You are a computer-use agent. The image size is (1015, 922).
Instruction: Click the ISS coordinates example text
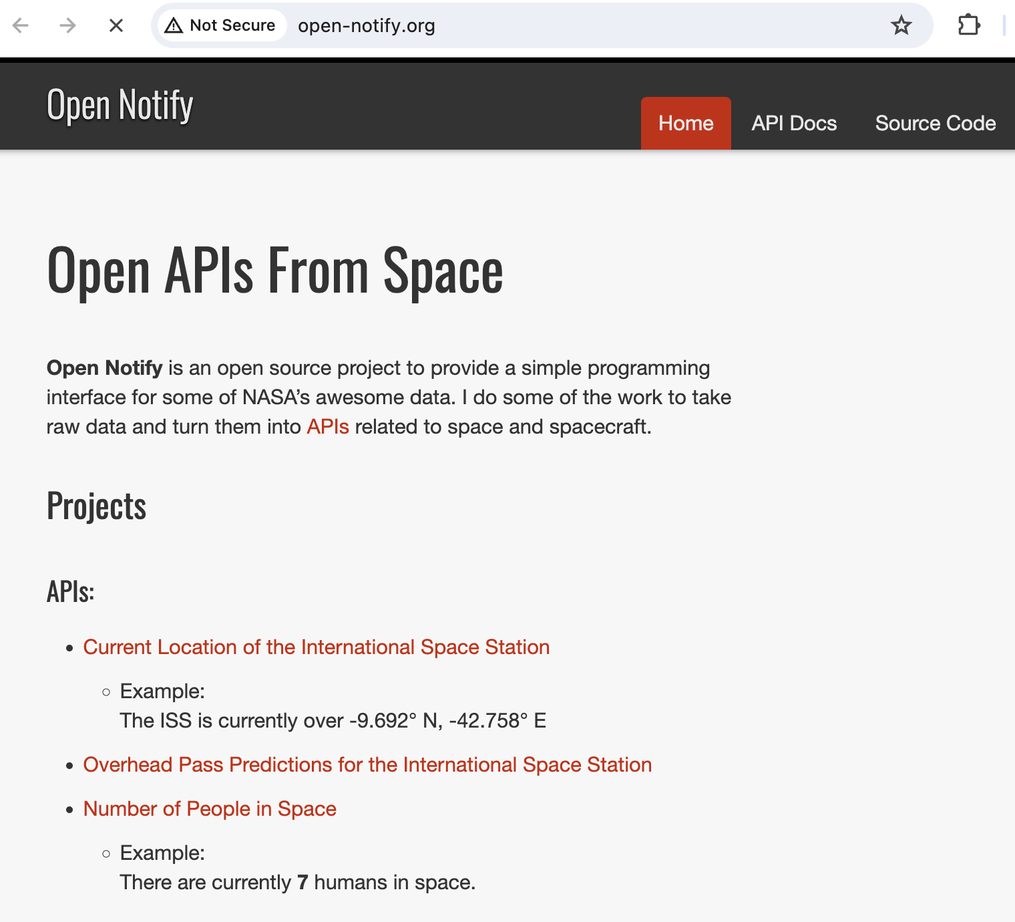tap(333, 720)
